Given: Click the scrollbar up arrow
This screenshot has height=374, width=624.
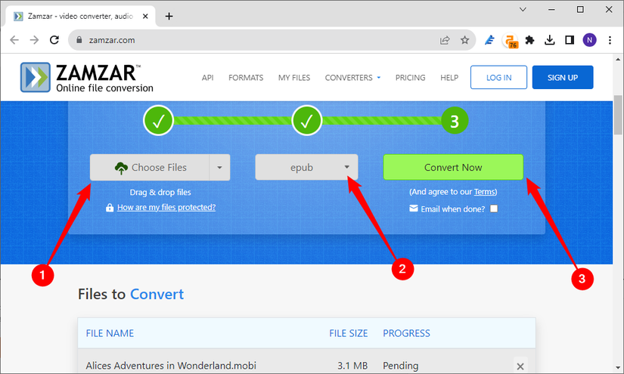Looking at the screenshot, I should [x=618, y=59].
